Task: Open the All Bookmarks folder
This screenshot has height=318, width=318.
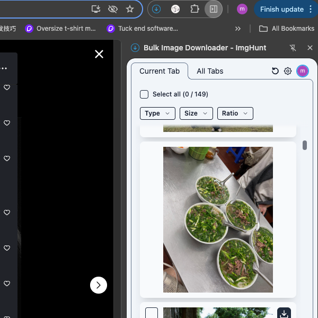Action: 287,29
